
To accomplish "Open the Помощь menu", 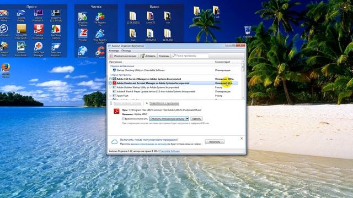I will 126,51.
